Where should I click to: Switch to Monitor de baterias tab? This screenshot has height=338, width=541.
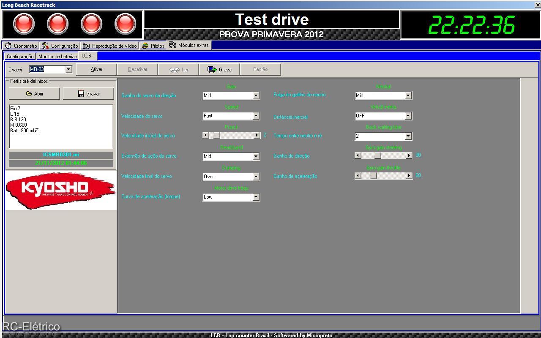tap(57, 56)
